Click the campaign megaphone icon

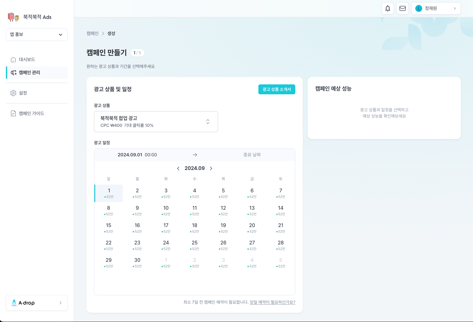click(14, 73)
